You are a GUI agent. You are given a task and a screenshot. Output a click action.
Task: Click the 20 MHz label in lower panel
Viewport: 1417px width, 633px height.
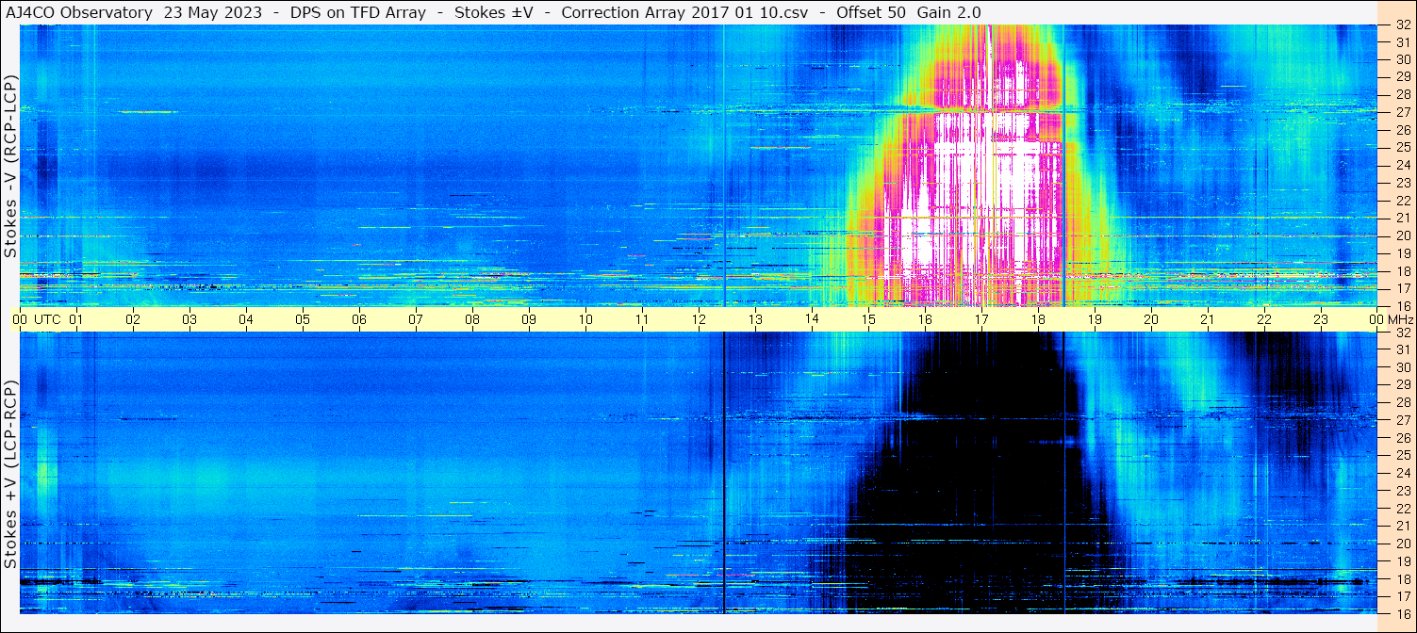click(1401, 544)
